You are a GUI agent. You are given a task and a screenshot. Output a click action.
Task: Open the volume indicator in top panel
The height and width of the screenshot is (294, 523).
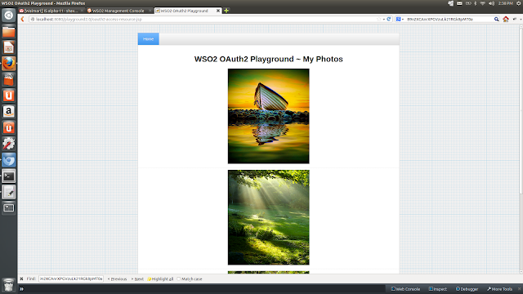[x=491, y=3]
